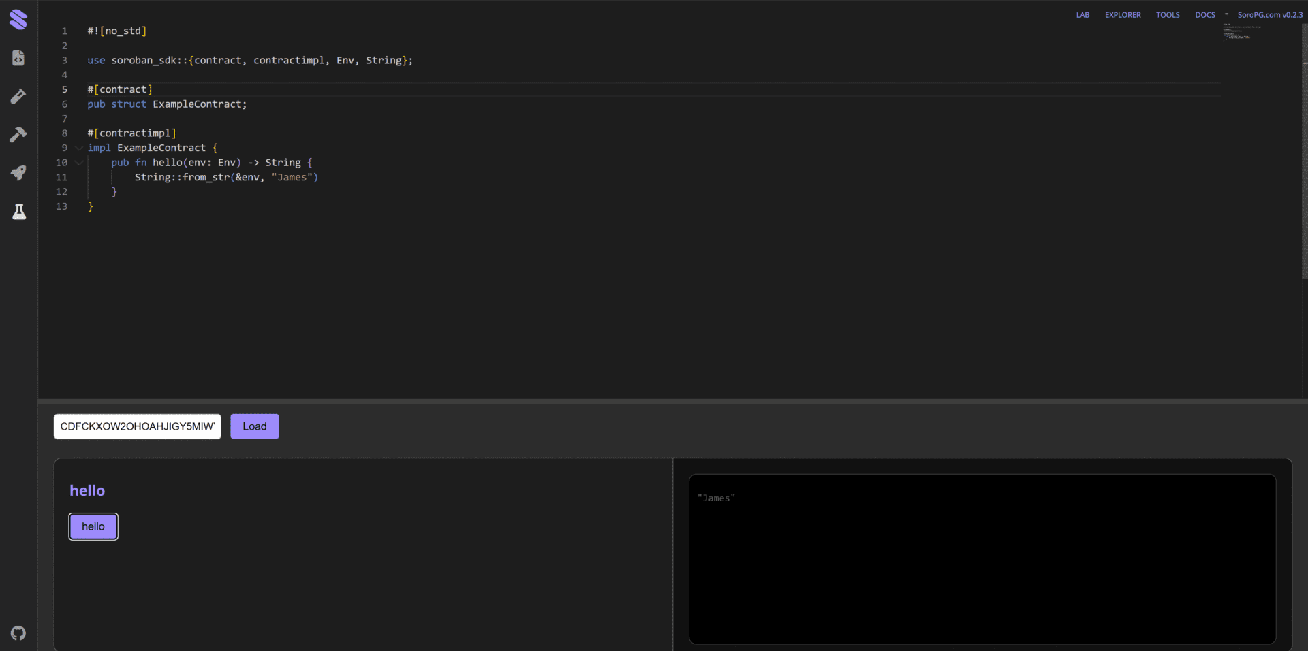Screen dimensions: 1308x651
Task: Open the TOOLS menu link
Action: click(1167, 15)
